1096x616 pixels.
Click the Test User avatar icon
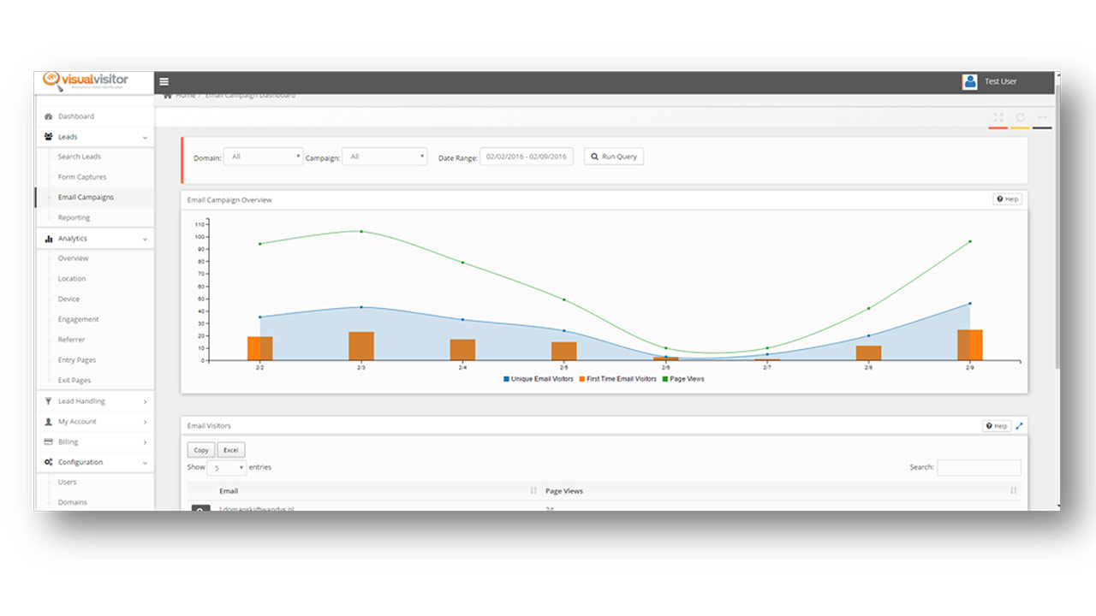pos(969,81)
